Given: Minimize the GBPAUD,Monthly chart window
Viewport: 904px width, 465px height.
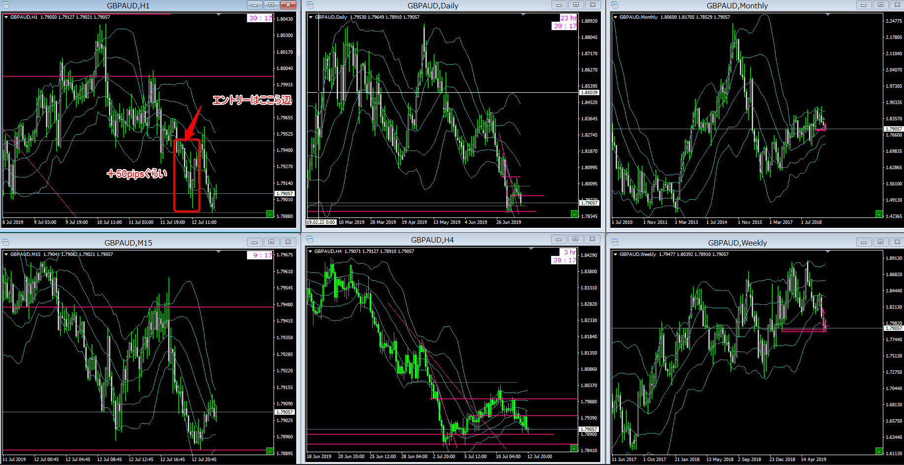Looking at the screenshot, I should coord(864,5).
